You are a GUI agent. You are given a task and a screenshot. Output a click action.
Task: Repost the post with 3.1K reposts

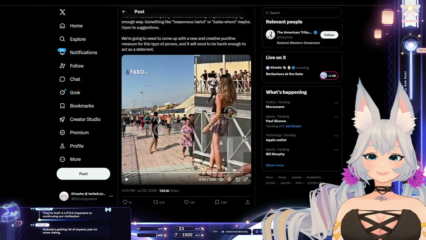[159, 202]
